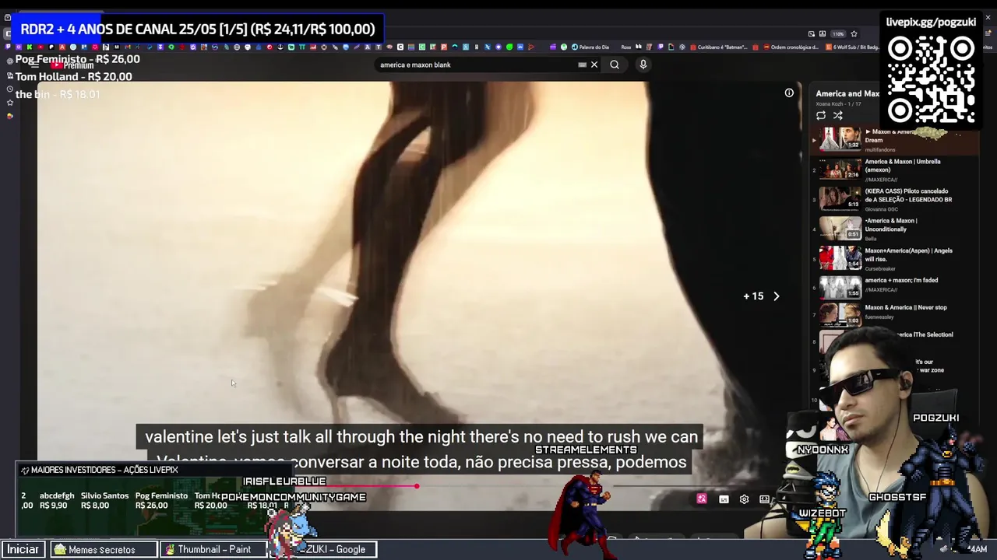Image resolution: width=997 pixels, height=560 pixels.
Task: Open the Iniciar start button
Action: click(23, 549)
